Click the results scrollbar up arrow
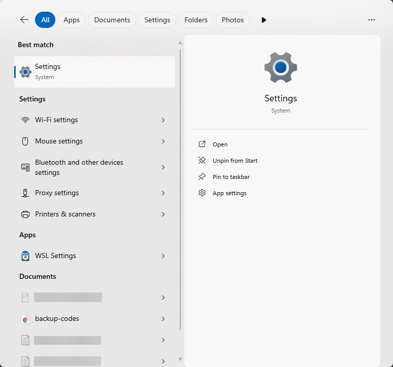393x367 pixels. coord(180,43)
